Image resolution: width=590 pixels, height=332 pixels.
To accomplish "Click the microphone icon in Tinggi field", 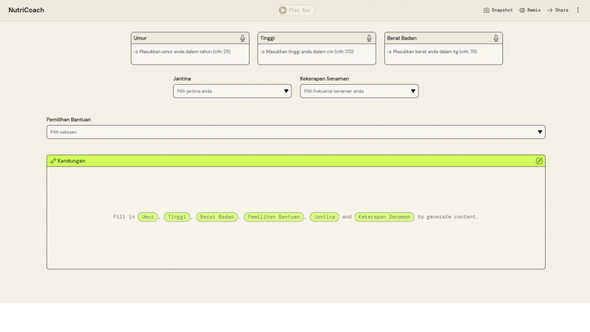I will point(369,38).
